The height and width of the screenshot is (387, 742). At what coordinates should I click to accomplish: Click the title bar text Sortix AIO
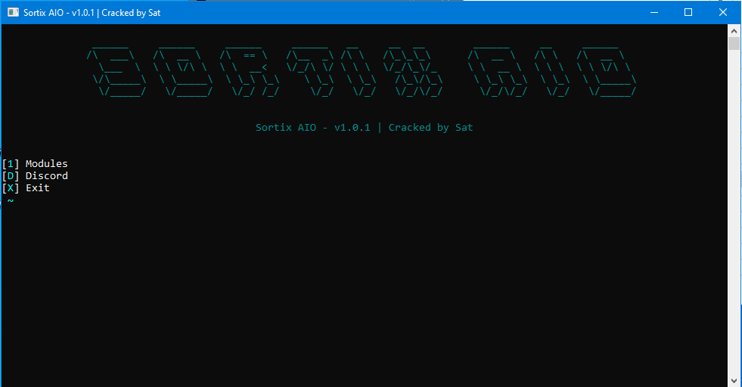(x=44, y=13)
